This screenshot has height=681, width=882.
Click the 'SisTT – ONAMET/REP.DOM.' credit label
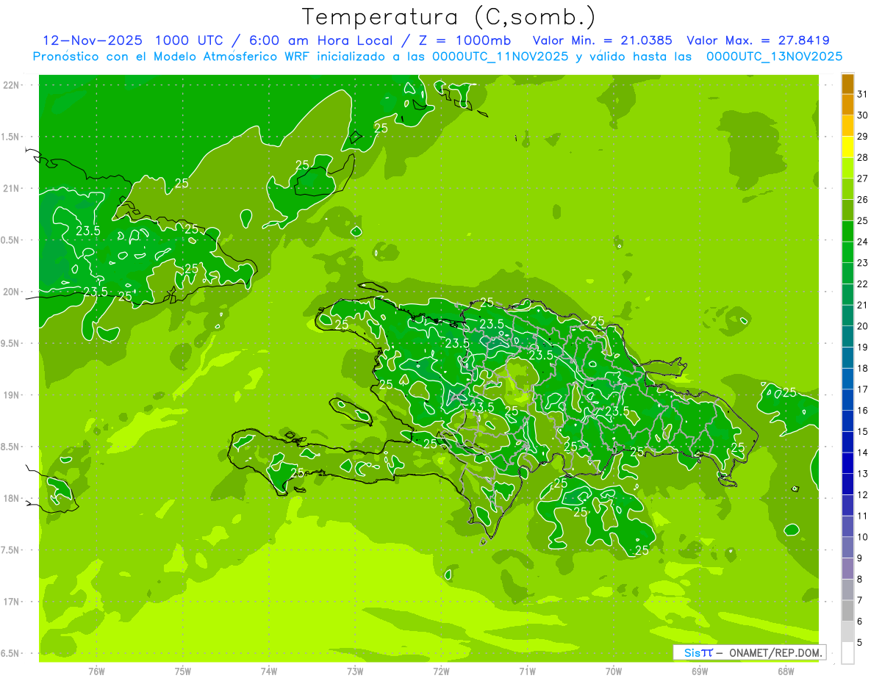tap(750, 652)
